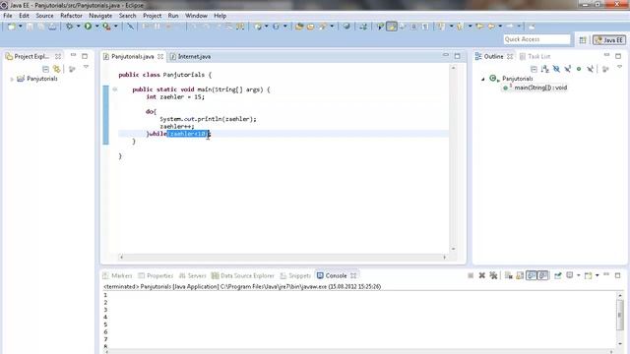Image resolution: width=630 pixels, height=354 pixels.
Task: Toggle Link with Editor in Project Explorer
Action: click(57, 69)
